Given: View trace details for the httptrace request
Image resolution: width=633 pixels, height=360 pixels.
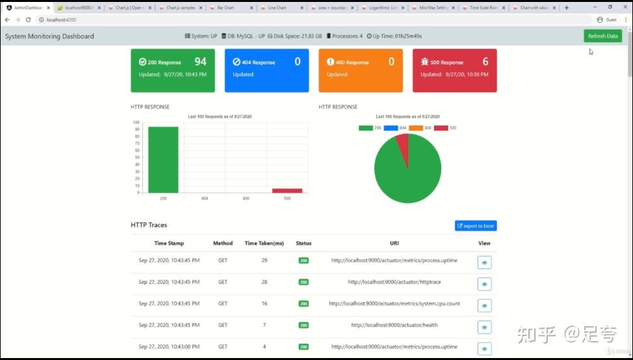Looking at the screenshot, I should (x=484, y=284).
